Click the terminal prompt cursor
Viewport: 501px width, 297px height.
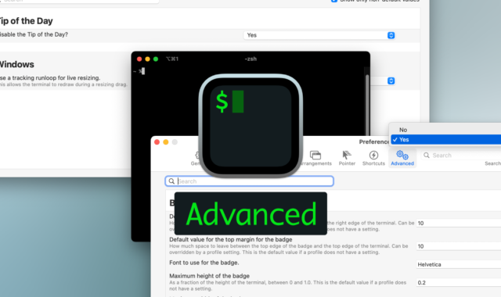pyautogui.click(x=143, y=71)
